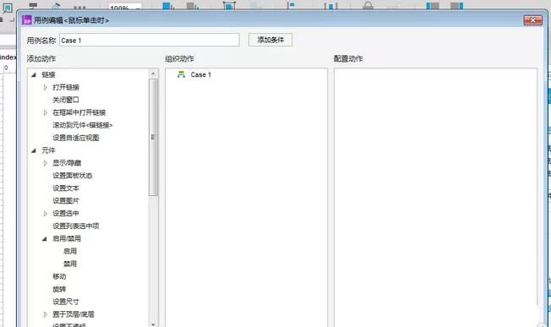Screen dimensions: 551x327
Task: Select the 禁用 action
Action: tap(70, 264)
